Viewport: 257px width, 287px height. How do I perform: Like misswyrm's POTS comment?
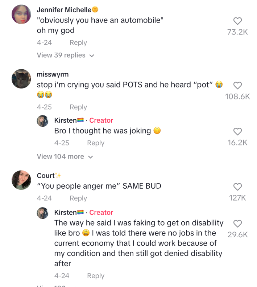(x=237, y=86)
